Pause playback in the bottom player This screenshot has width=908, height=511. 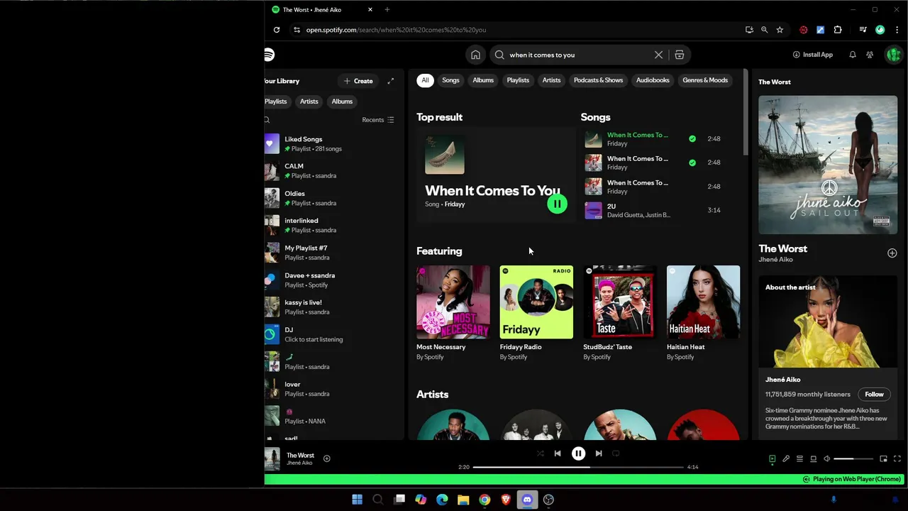(x=578, y=454)
